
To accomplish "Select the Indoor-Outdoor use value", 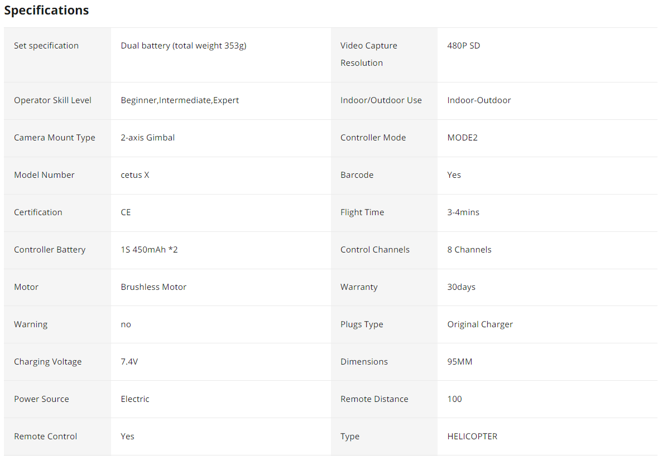I will click(479, 100).
